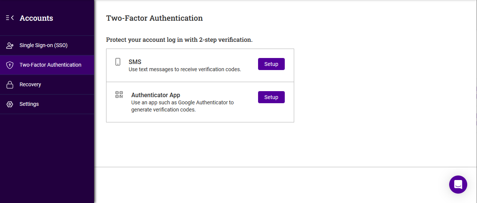Set up Authenticator App verification
The height and width of the screenshot is (203, 477).
click(x=271, y=97)
